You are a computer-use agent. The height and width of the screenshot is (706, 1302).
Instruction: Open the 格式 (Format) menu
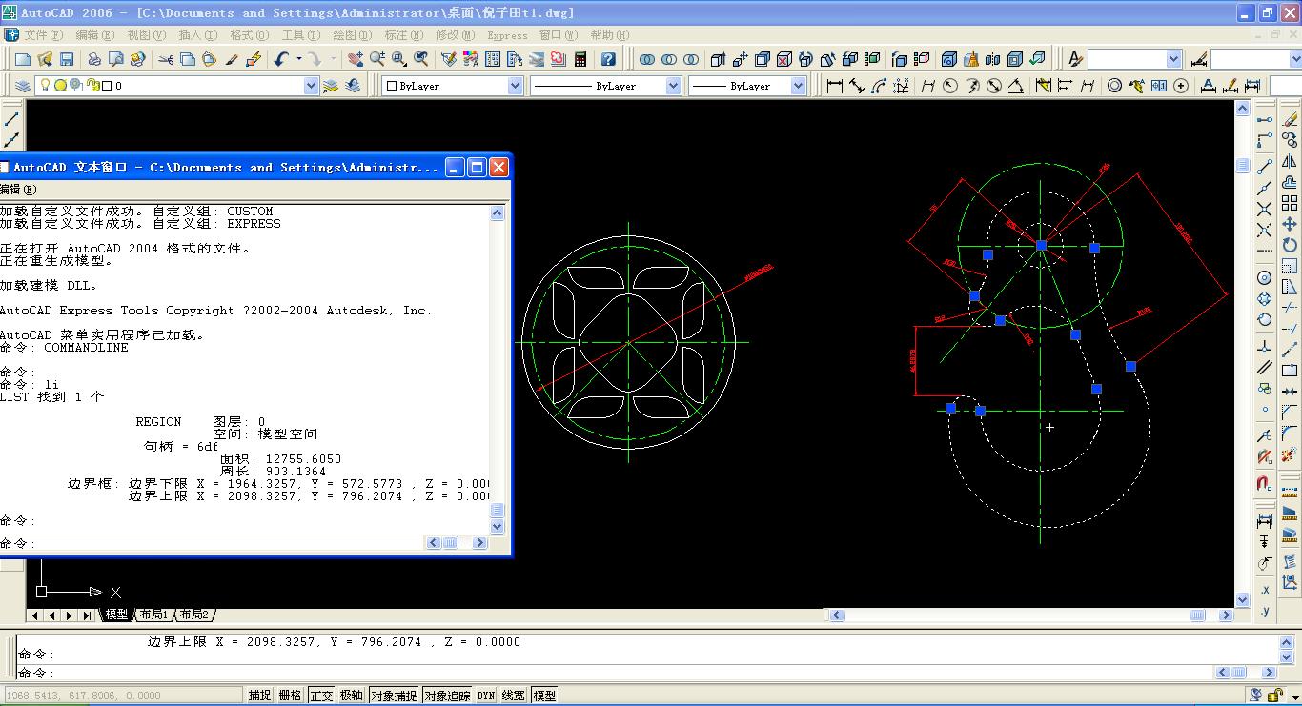click(x=249, y=35)
